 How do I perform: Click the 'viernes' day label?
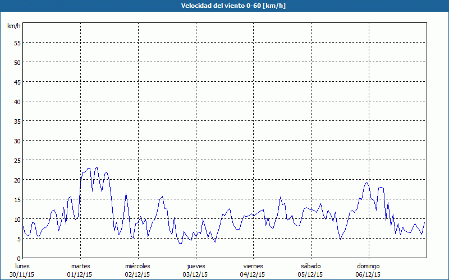point(253,266)
